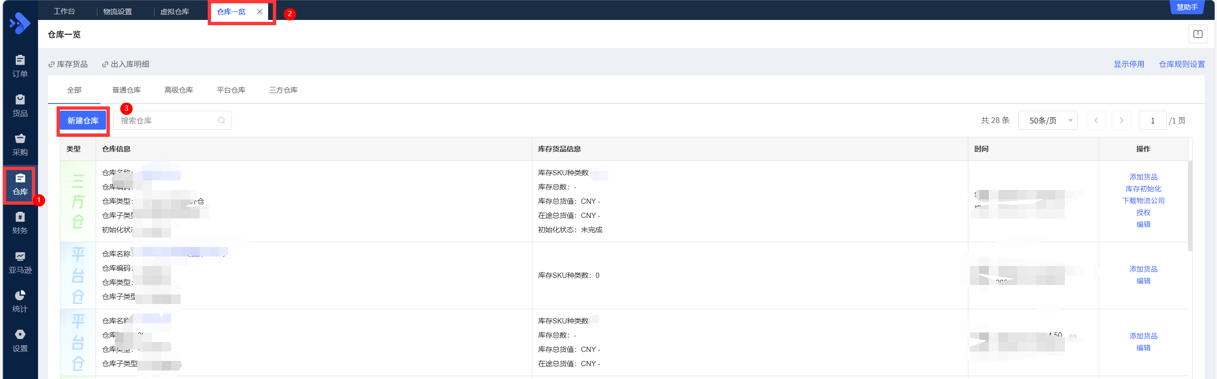Open the 亚马逊 (Amazon) sidebar icon
This screenshot has width=1217, height=379.
pyautogui.click(x=20, y=262)
